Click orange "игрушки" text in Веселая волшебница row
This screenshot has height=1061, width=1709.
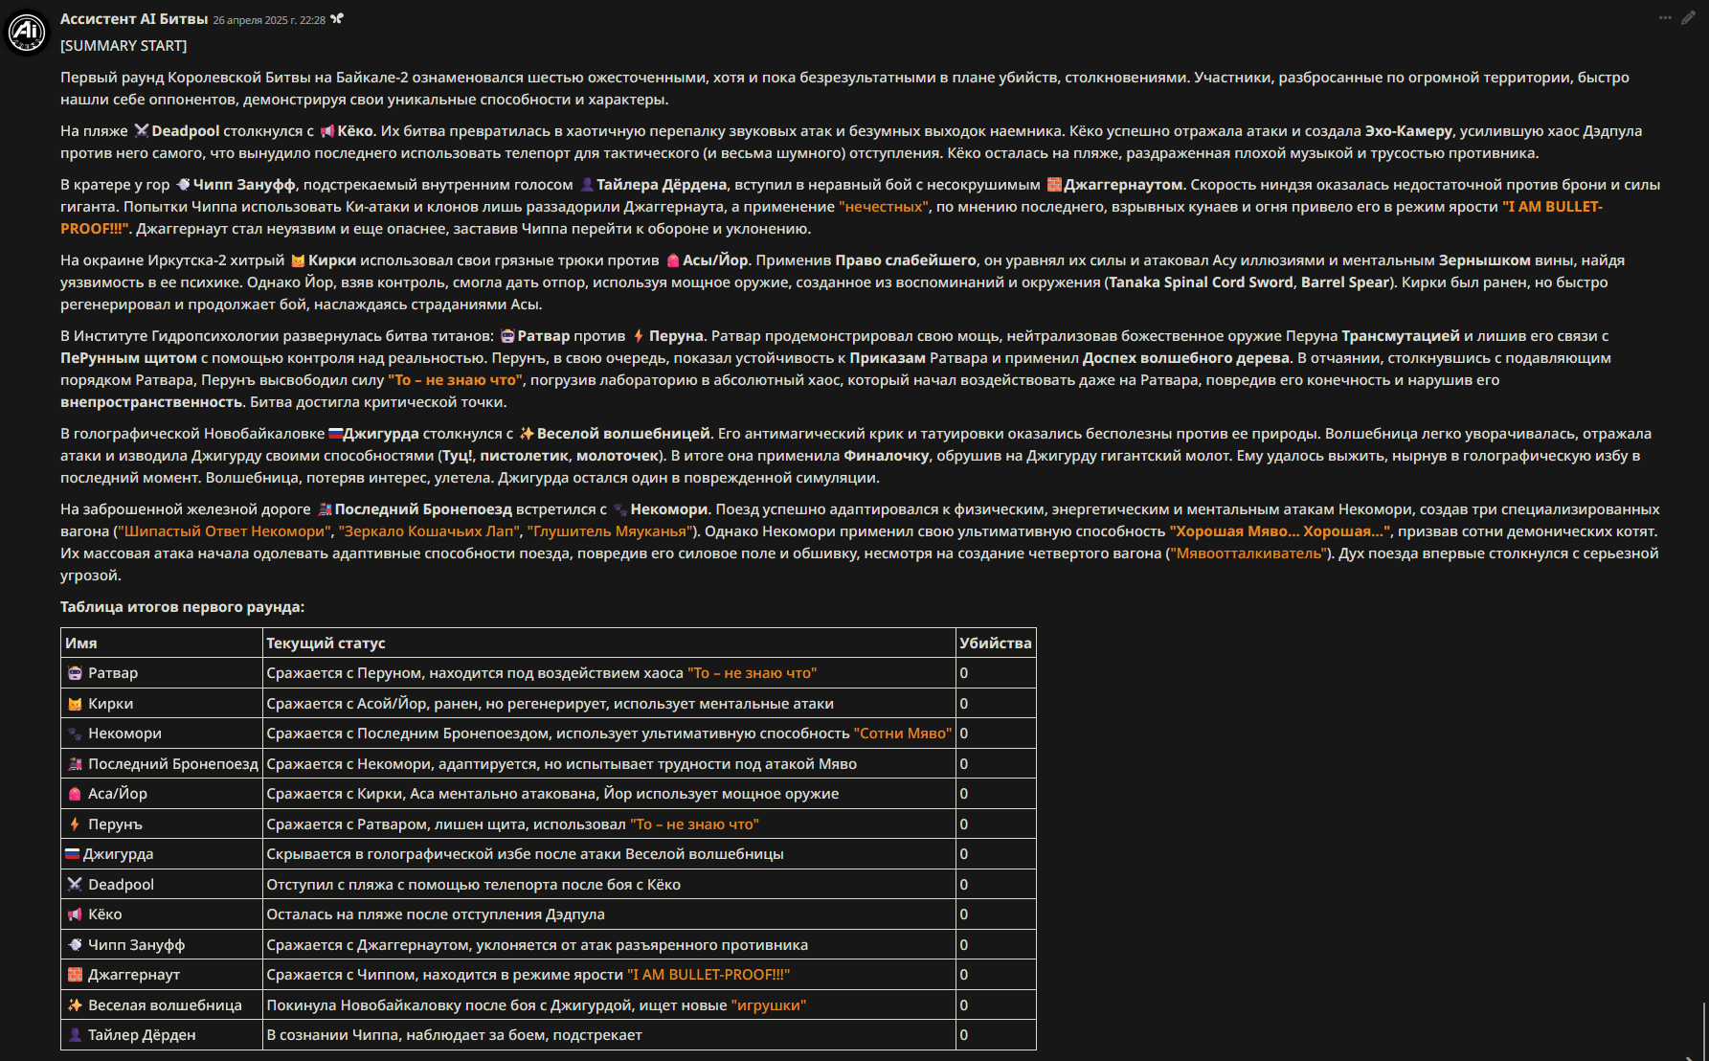pyautogui.click(x=769, y=1005)
